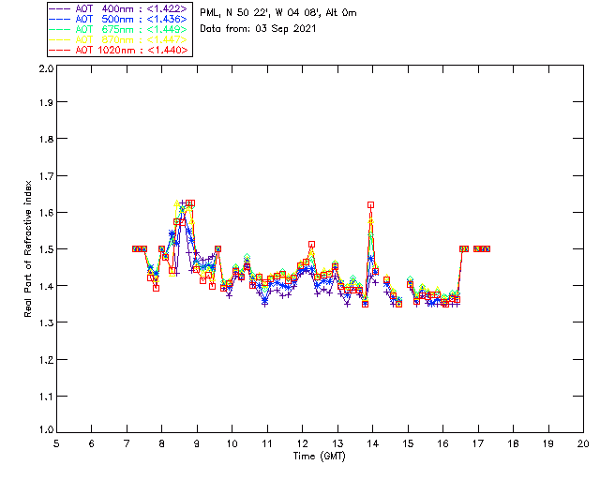The image size is (600, 480).
Task: Click the x-axis label 11
Action: (267, 443)
